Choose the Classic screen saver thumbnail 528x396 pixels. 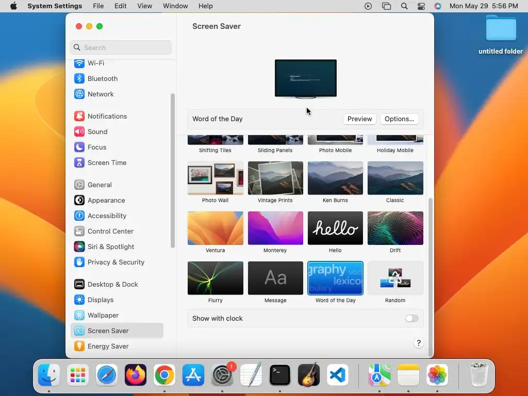pyautogui.click(x=395, y=178)
